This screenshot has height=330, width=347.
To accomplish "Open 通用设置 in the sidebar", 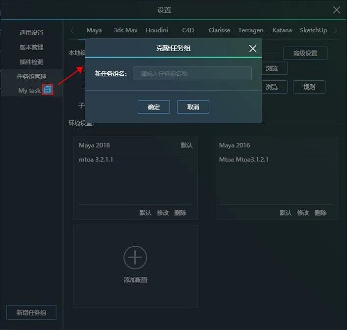I will pos(32,33).
